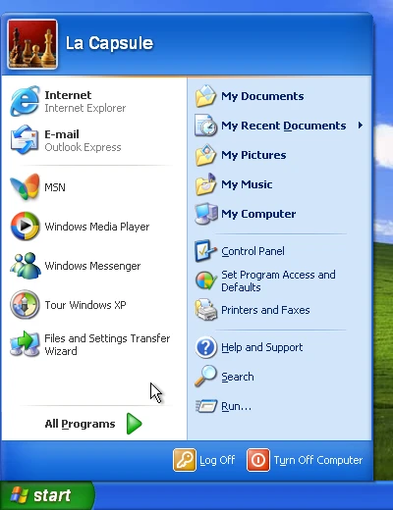Open the Run... text link
Image resolution: width=393 pixels, height=510 pixels.
point(236,406)
